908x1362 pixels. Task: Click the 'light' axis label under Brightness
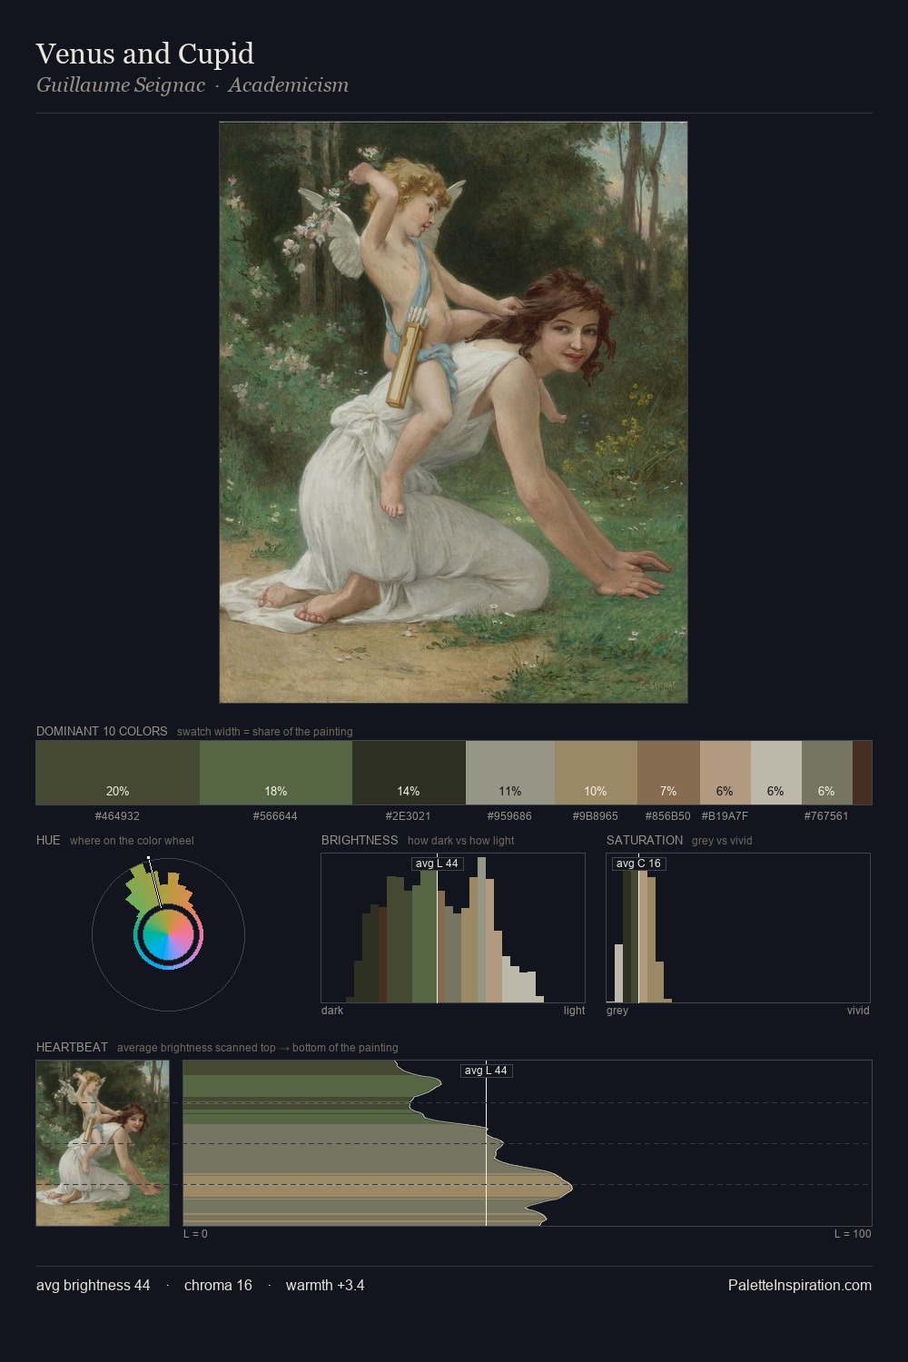574,1011
